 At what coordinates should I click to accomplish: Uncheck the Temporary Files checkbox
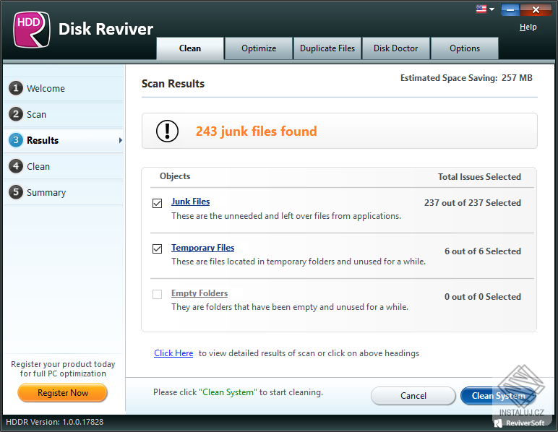[x=158, y=249]
